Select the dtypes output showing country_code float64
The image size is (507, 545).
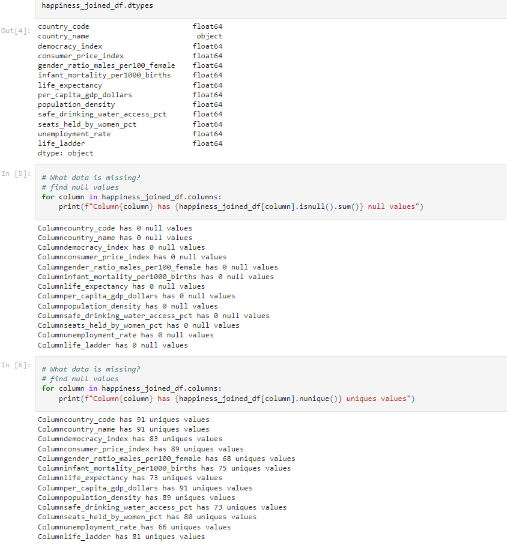(120, 26)
